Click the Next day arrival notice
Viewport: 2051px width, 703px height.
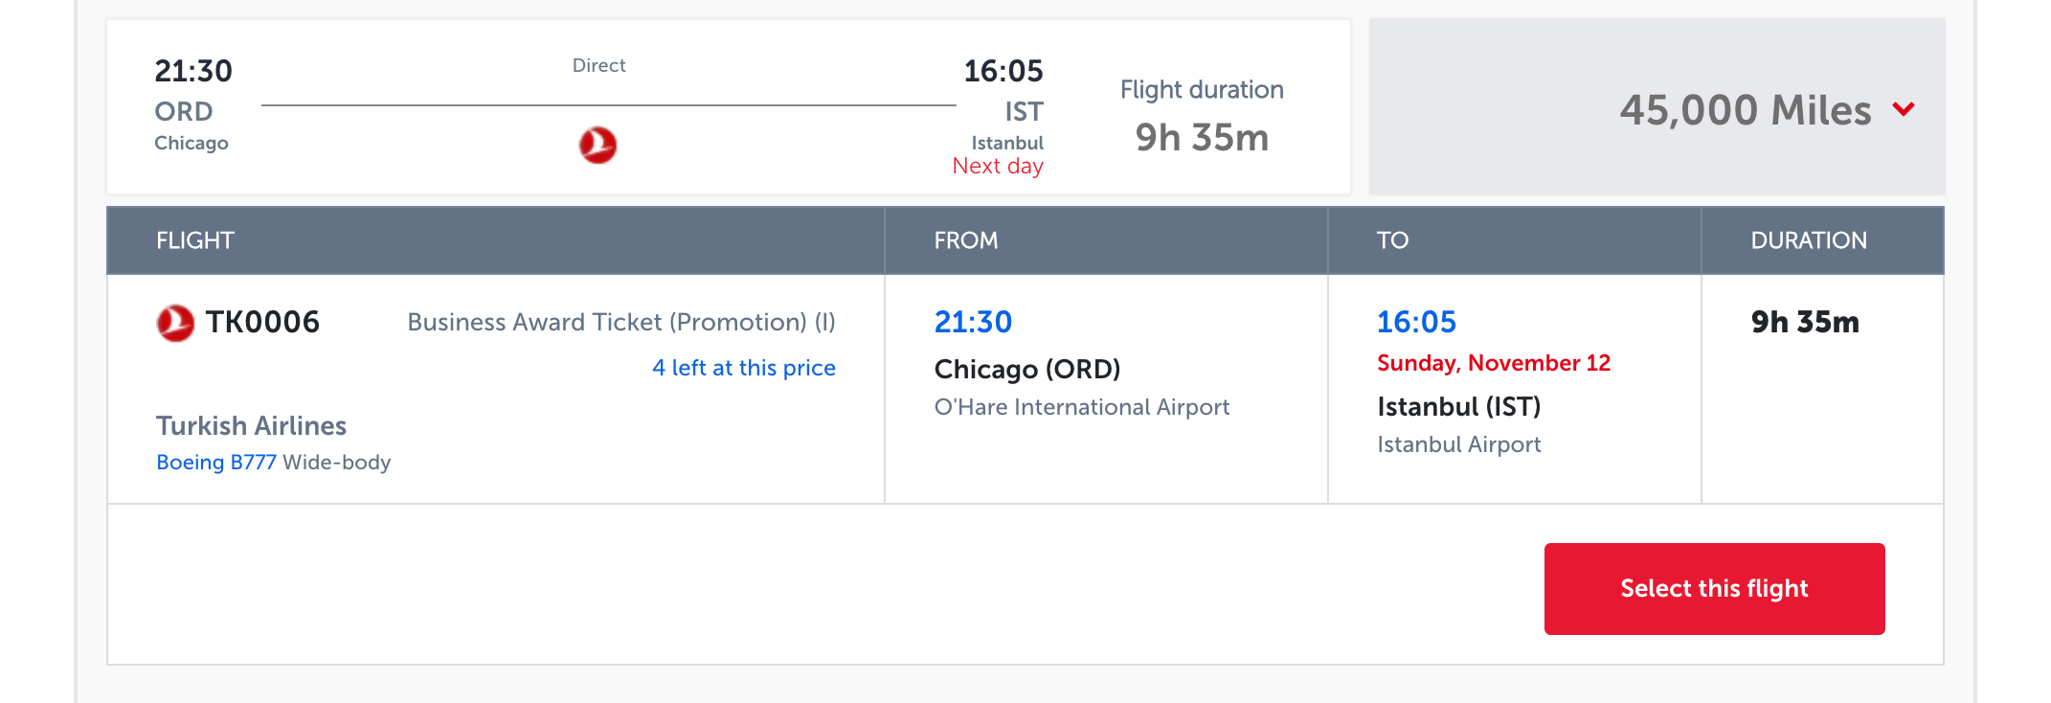coord(998,166)
